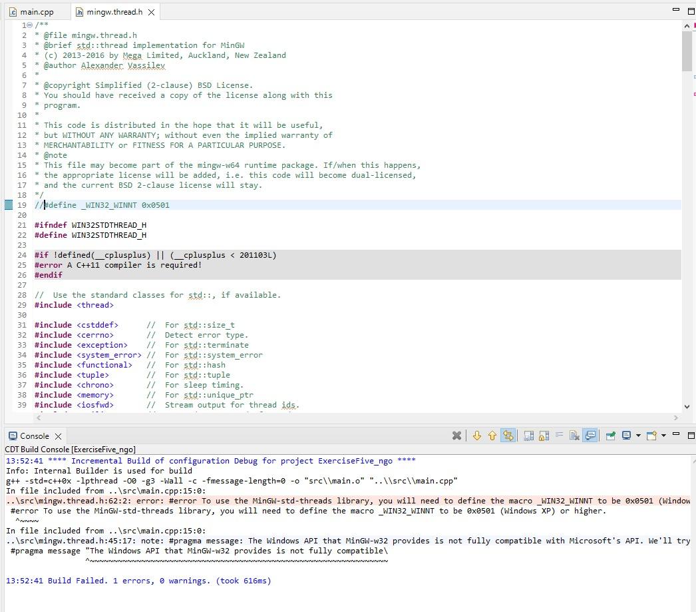Click '@author Alexander Vassilev' comment line
This screenshot has width=696, height=612.
click(100, 65)
